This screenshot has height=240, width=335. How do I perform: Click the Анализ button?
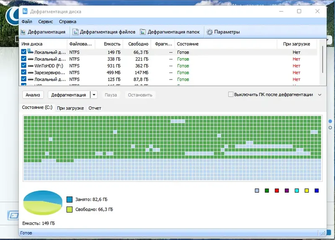click(33, 95)
